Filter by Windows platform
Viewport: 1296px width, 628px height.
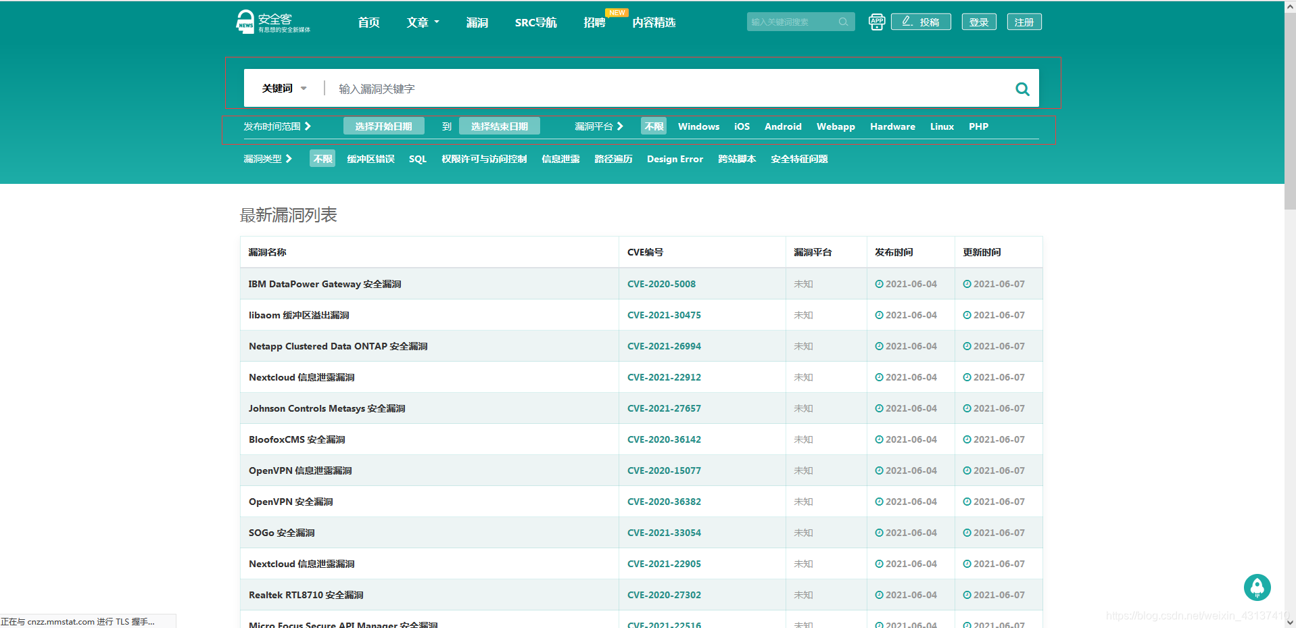[x=698, y=126]
